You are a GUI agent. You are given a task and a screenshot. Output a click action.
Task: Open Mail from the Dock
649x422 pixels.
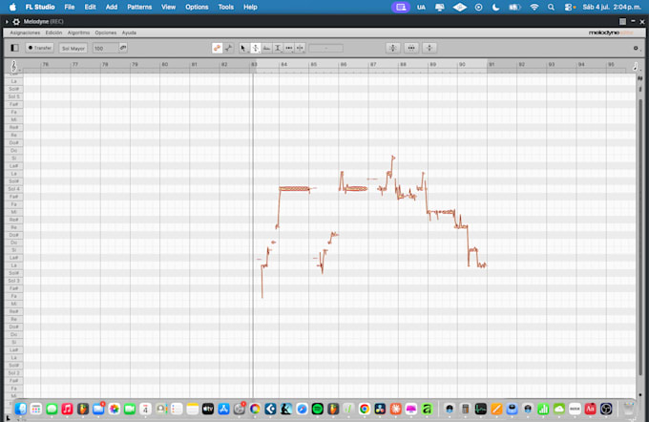(98, 410)
